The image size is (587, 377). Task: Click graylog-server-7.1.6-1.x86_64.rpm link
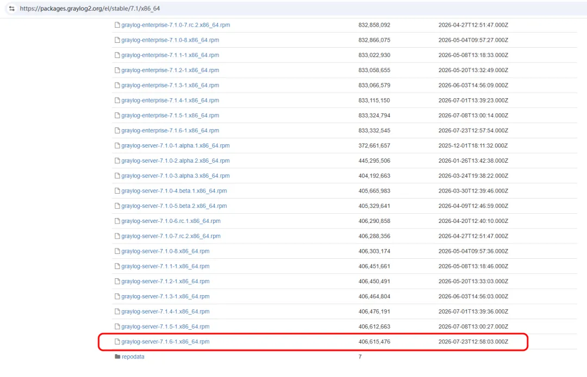(165, 342)
